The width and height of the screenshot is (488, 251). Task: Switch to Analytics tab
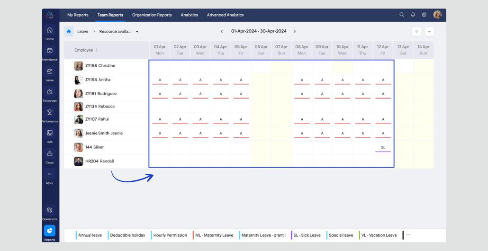click(189, 15)
